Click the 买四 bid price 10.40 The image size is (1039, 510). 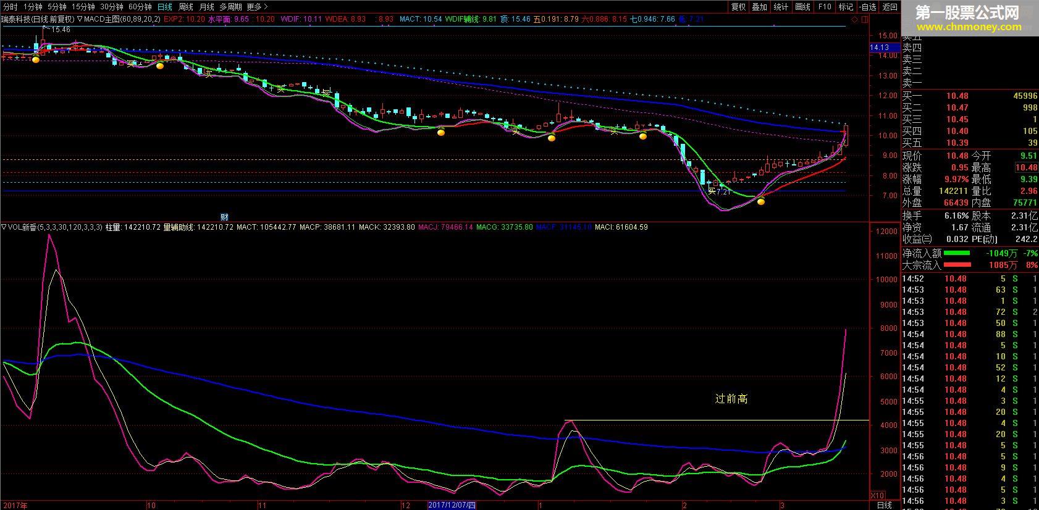pyautogui.click(x=957, y=131)
